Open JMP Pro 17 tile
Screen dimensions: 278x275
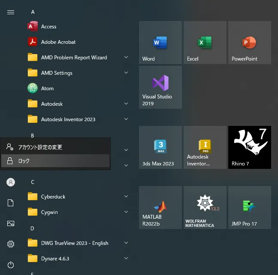pyautogui.click(x=249, y=208)
